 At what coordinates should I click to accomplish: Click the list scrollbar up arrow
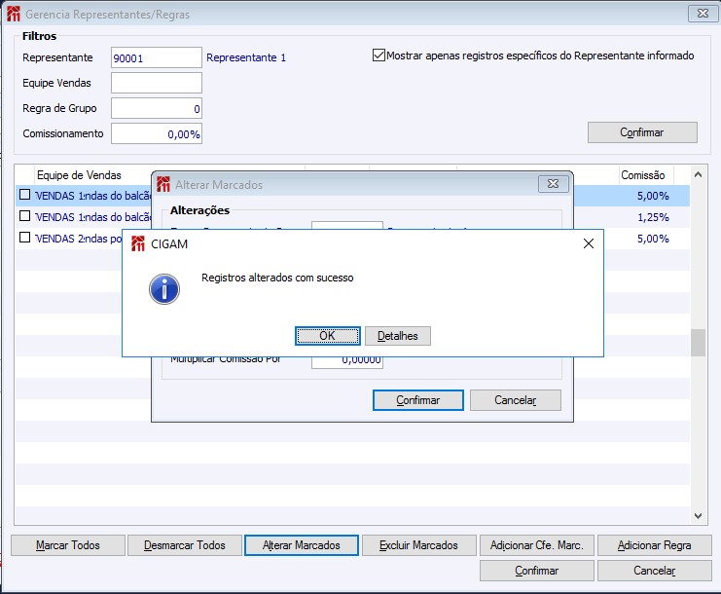pyautogui.click(x=698, y=174)
